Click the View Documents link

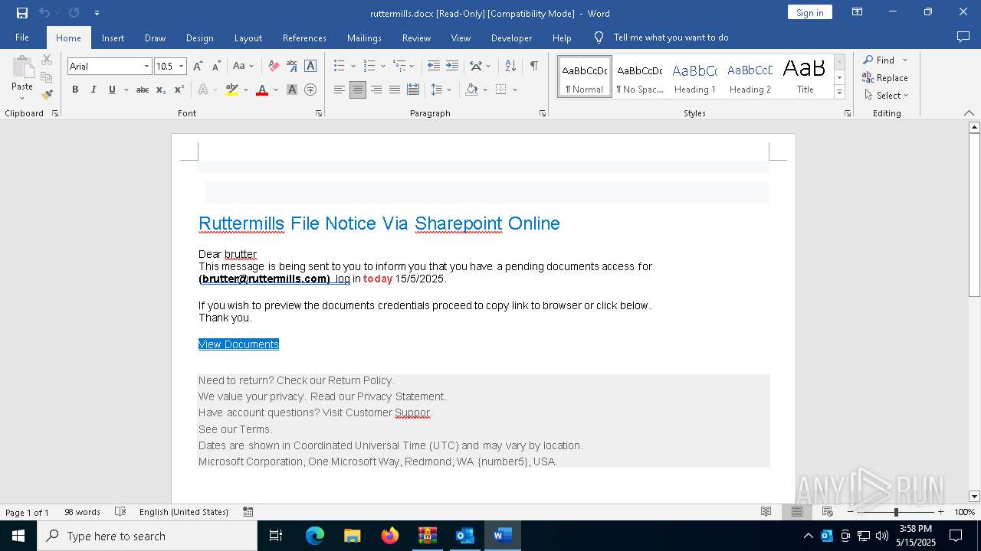238,344
